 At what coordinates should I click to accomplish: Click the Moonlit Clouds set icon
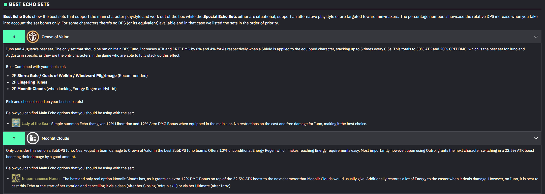pos(33,138)
